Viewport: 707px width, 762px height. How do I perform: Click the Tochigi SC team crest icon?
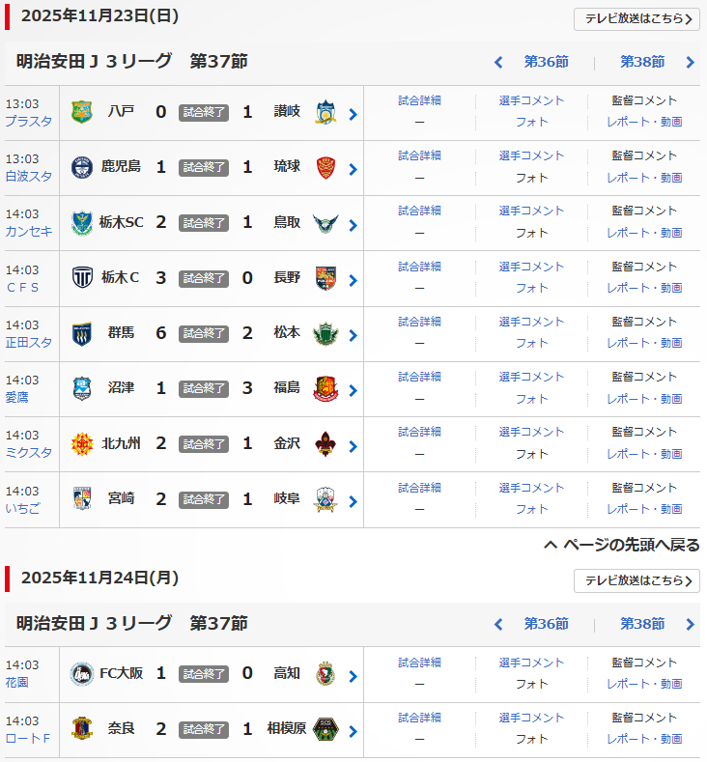[82, 223]
